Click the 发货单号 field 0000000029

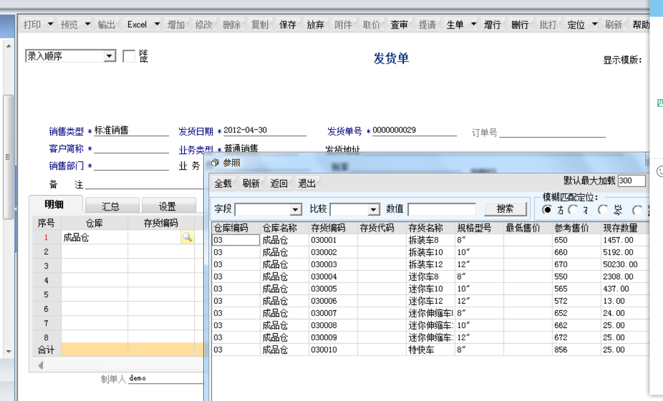(414, 130)
